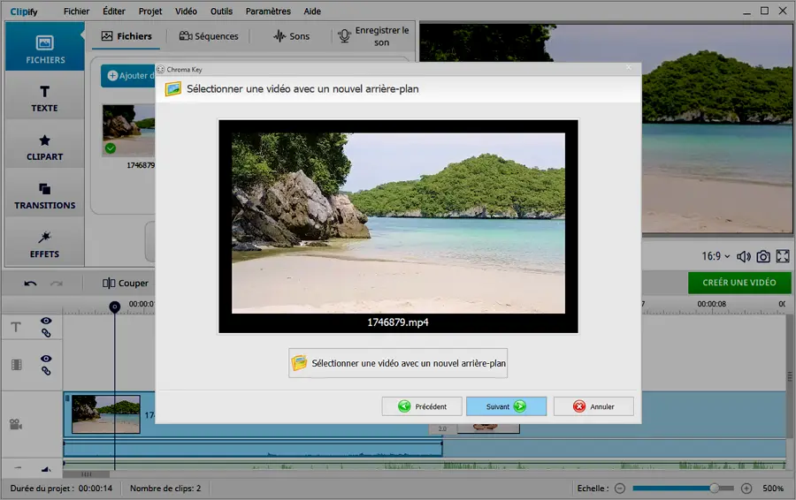Toggle overlay track visibility eye

46,359
